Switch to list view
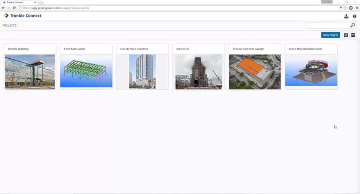360x194 pixels. click(353, 35)
